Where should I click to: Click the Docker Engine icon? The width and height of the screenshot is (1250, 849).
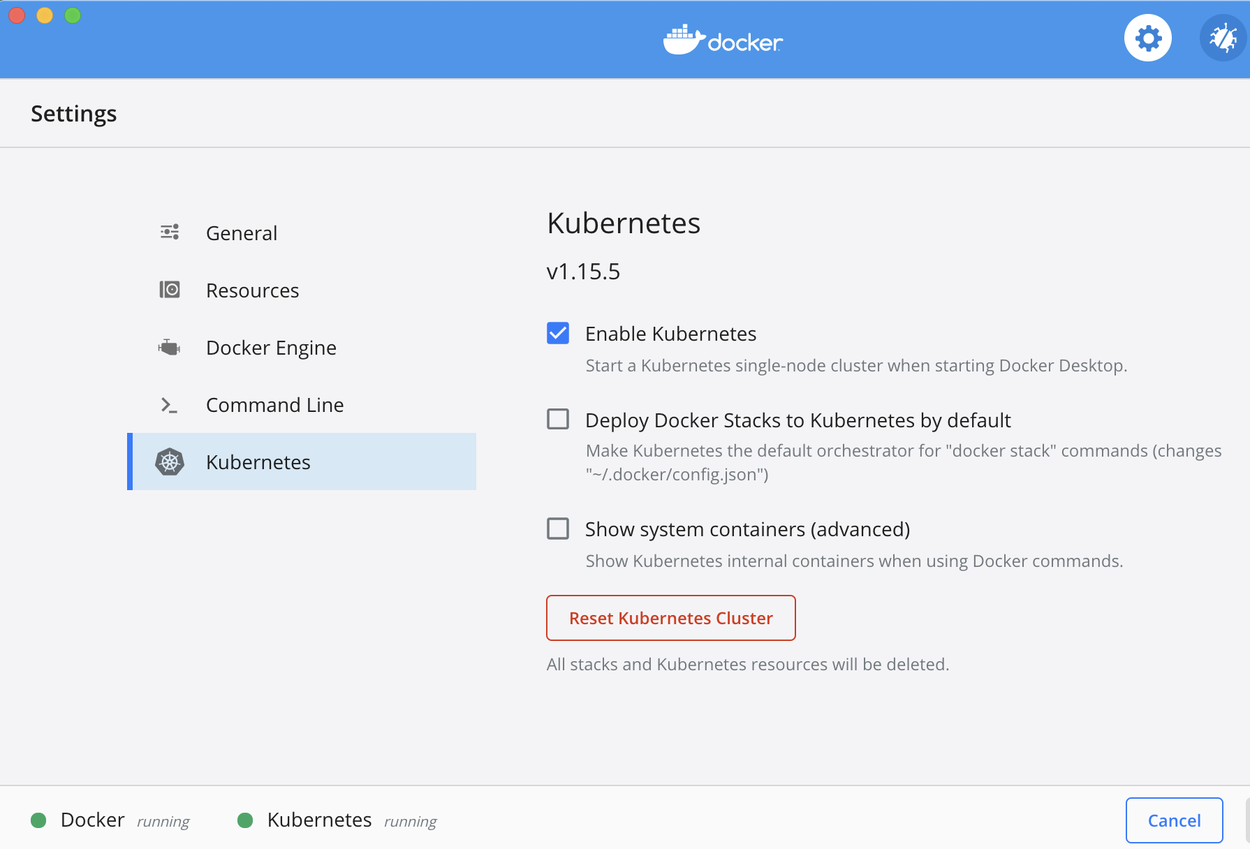[x=169, y=347]
